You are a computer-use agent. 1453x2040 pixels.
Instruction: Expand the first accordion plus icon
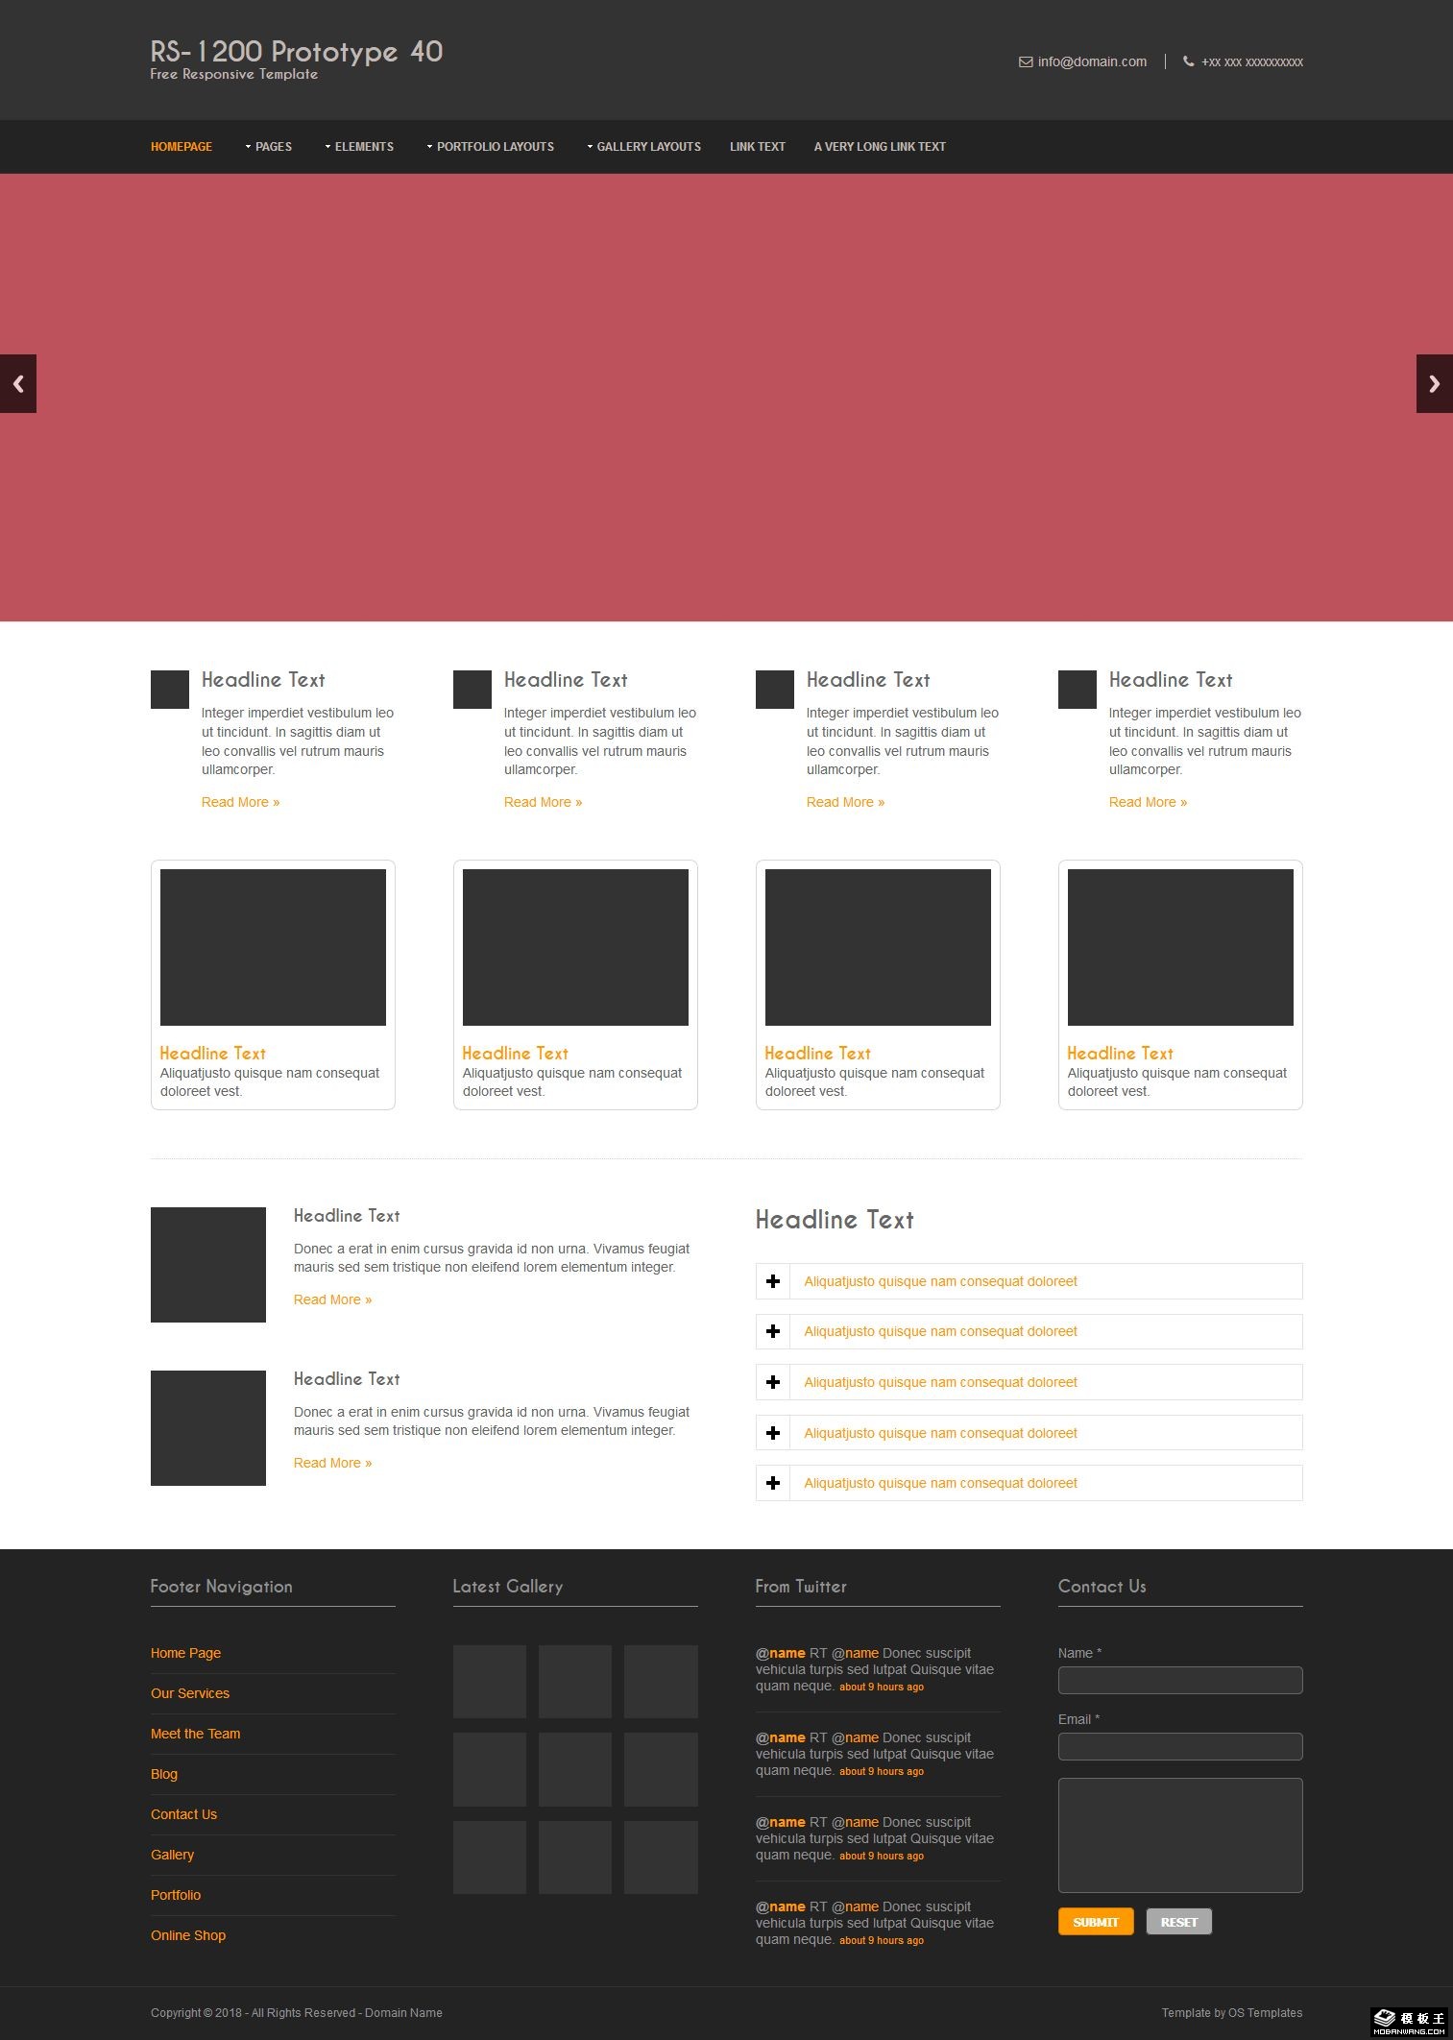coord(773,1281)
